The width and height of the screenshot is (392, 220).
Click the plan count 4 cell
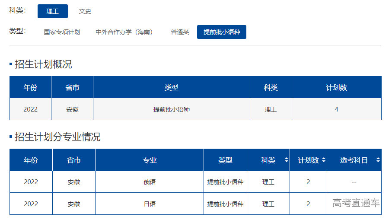pyautogui.click(x=337, y=109)
